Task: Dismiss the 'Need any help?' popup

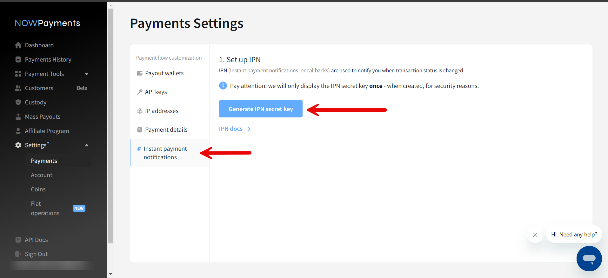Action: click(535, 235)
